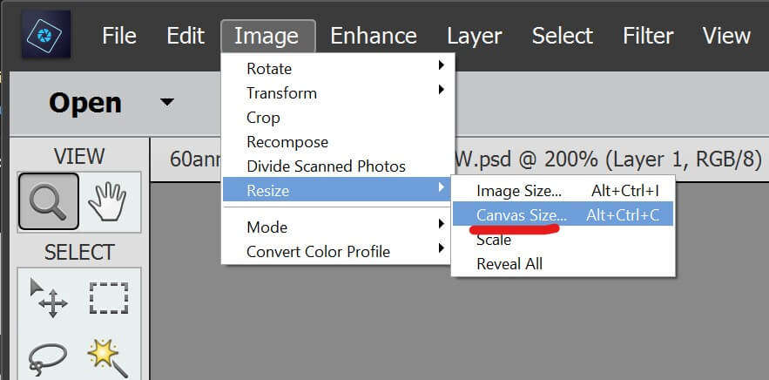Choose Image Size menu entry

point(519,189)
